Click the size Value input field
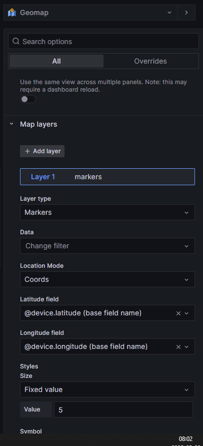 click(123, 409)
